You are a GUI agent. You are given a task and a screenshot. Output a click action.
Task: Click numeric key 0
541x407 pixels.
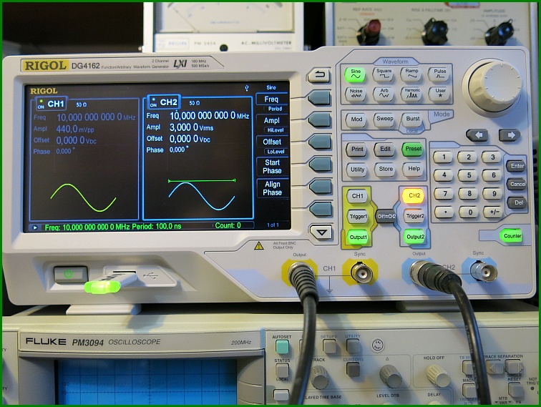pos(469,212)
